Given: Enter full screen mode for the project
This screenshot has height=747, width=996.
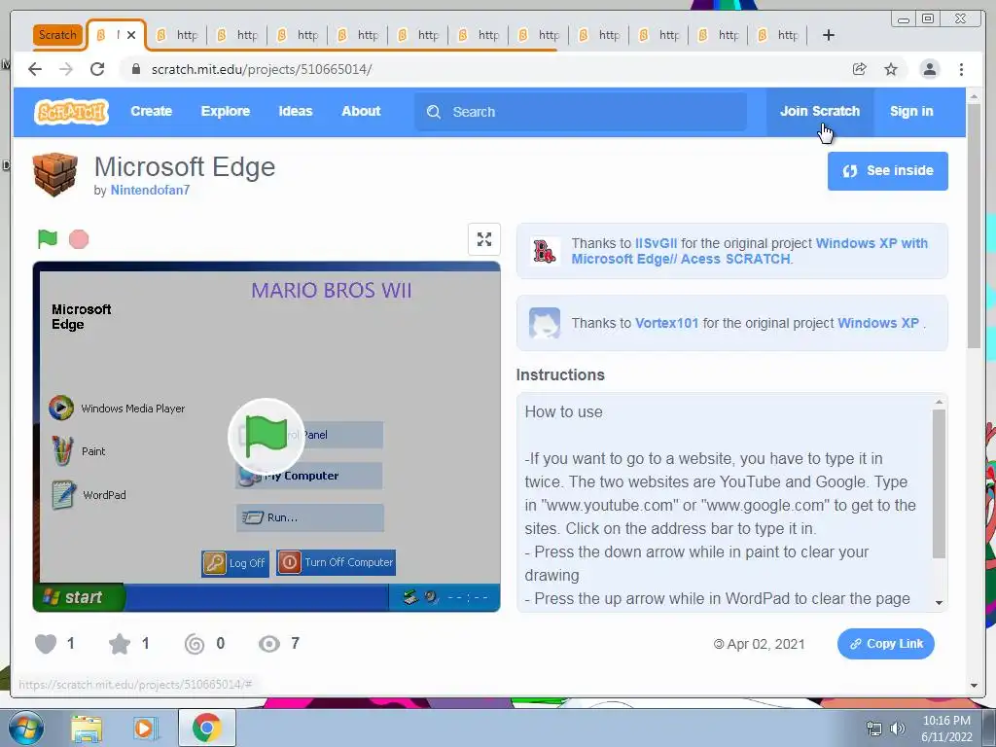Looking at the screenshot, I should pos(484,239).
